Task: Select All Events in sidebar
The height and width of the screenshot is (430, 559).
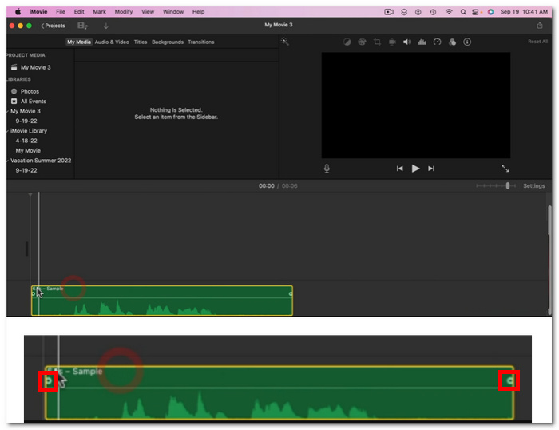Action: 34,102
